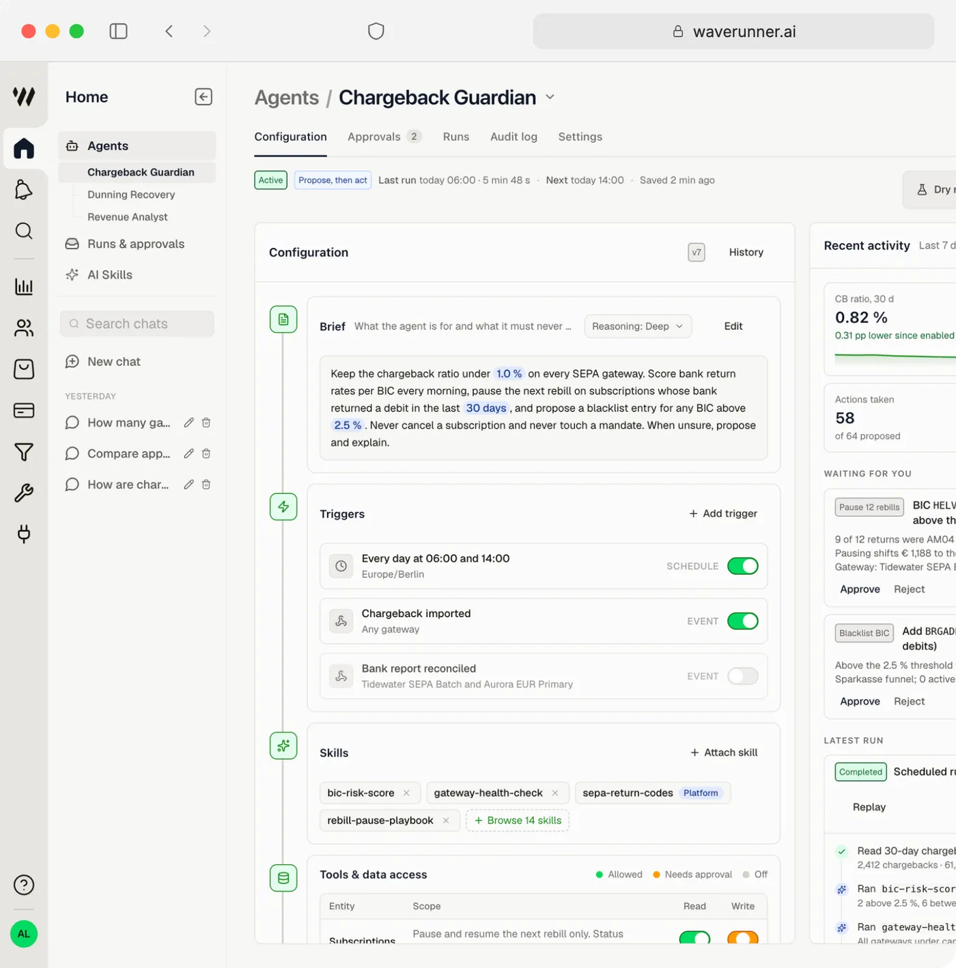This screenshot has width=956, height=968.
Task: Click the waverunner.ai address bar
Action: coord(733,31)
